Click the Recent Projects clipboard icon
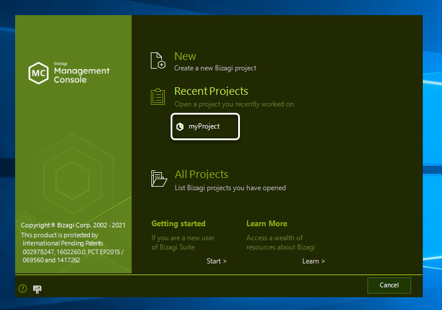Image resolution: width=442 pixels, height=310 pixels. pyautogui.click(x=158, y=97)
